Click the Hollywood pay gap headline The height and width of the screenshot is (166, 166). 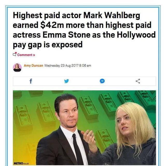84,30
